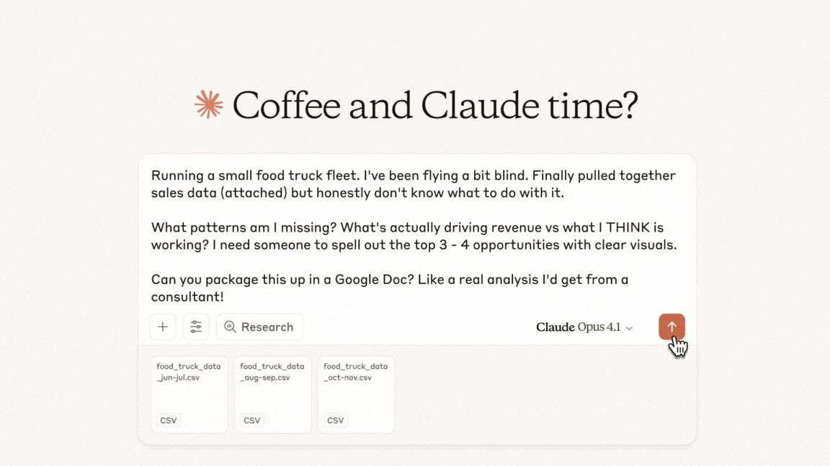Open the Claude Opus 4.1 model dropdown

(584, 326)
